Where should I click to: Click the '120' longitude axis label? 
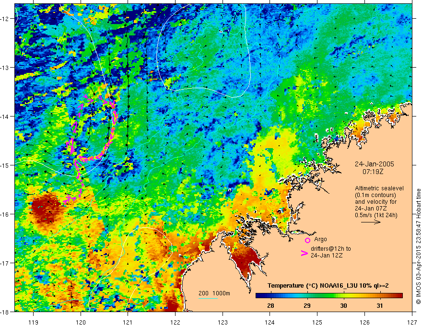click(x=81, y=322)
